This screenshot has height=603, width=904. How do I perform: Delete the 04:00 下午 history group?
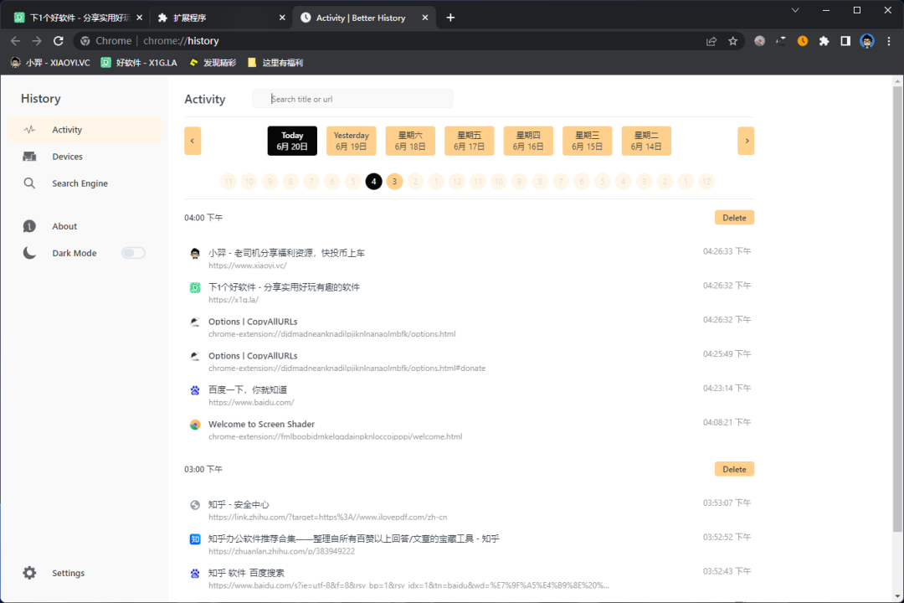click(x=734, y=218)
